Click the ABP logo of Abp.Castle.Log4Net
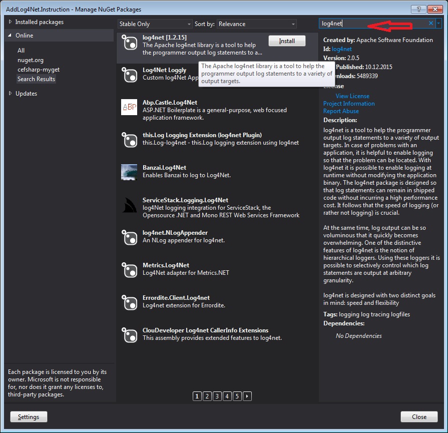 point(129,107)
